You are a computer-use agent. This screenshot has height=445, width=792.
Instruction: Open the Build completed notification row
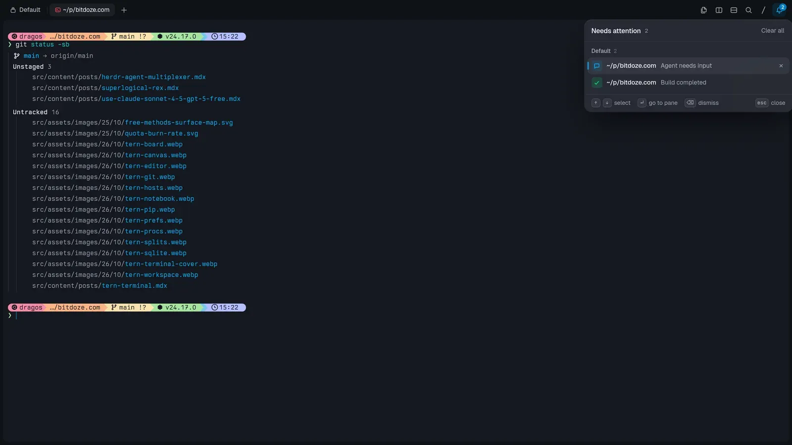click(688, 83)
